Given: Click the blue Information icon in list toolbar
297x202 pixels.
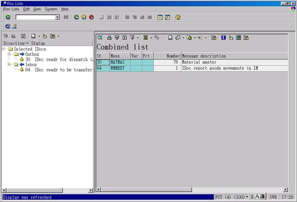Looking at the screenshot, I should pos(224,37).
